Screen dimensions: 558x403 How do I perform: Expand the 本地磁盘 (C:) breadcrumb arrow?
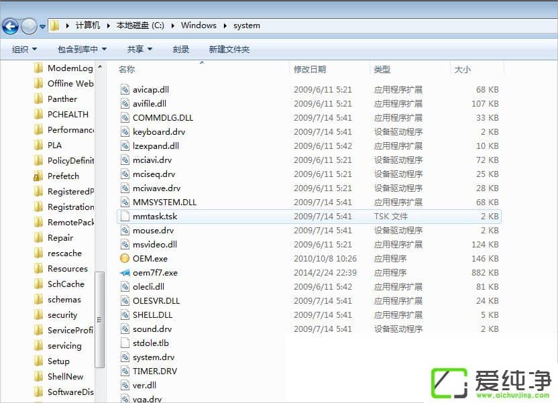(x=172, y=25)
